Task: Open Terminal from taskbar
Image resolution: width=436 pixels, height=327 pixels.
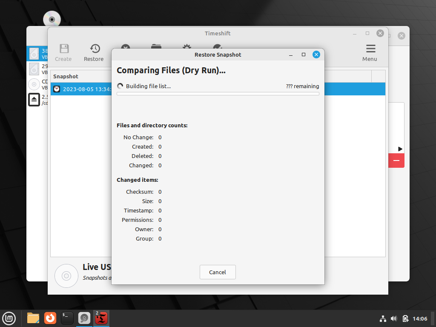Action: pyautogui.click(x=67, y=318)
